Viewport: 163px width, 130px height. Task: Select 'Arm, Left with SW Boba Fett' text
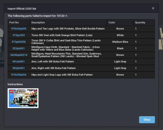tap(53, 61)
